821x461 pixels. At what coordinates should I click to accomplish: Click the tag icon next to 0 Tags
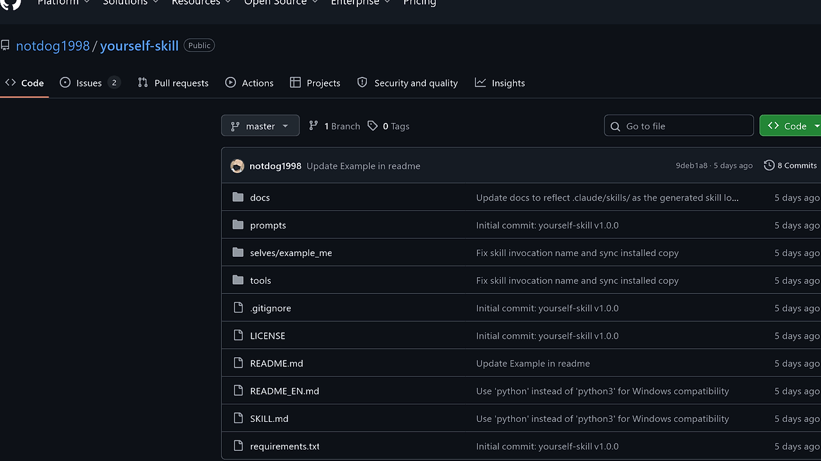tap(373, 125)
